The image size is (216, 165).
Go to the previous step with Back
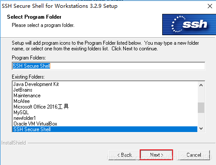click(124, 155)
